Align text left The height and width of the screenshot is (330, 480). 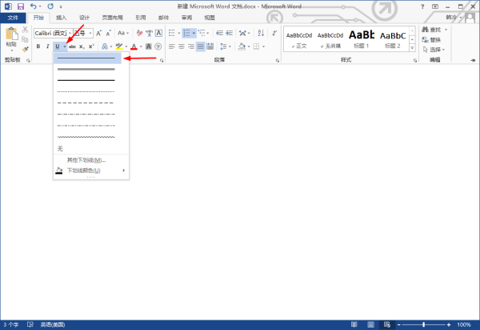172,46
